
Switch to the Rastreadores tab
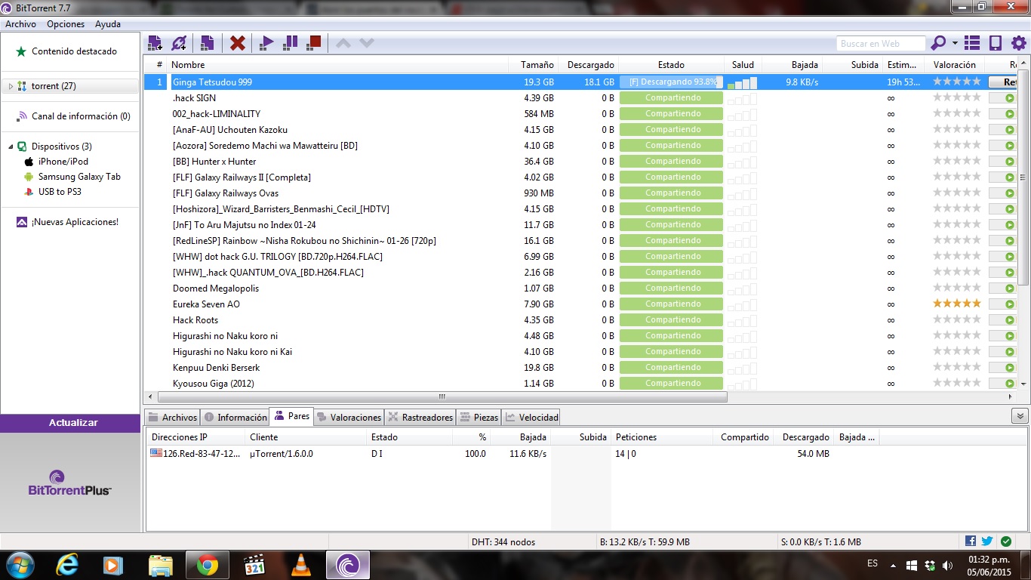(420, 417)
